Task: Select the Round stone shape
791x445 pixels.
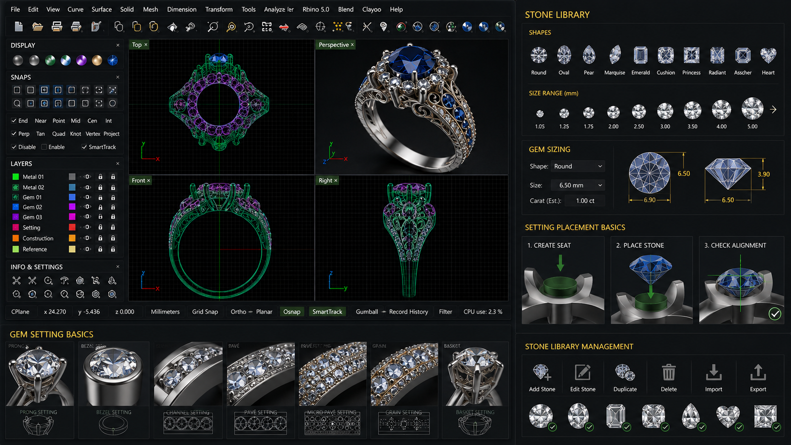Action: (x=538, y=55)
